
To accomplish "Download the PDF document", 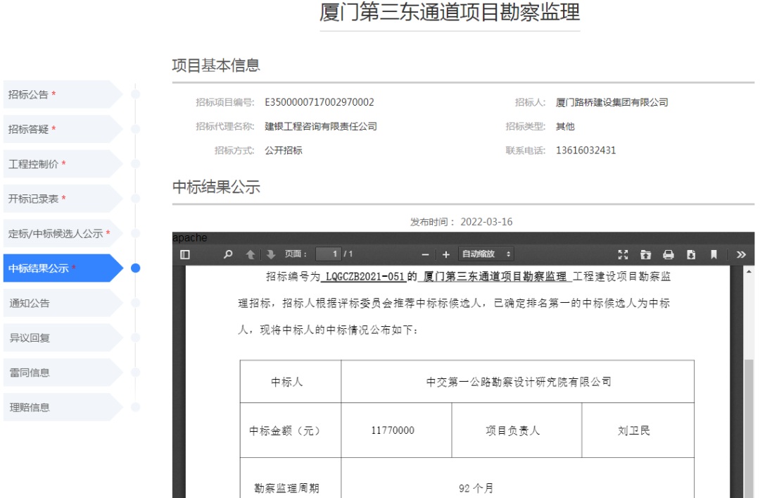I will click(x=691, y=254).
